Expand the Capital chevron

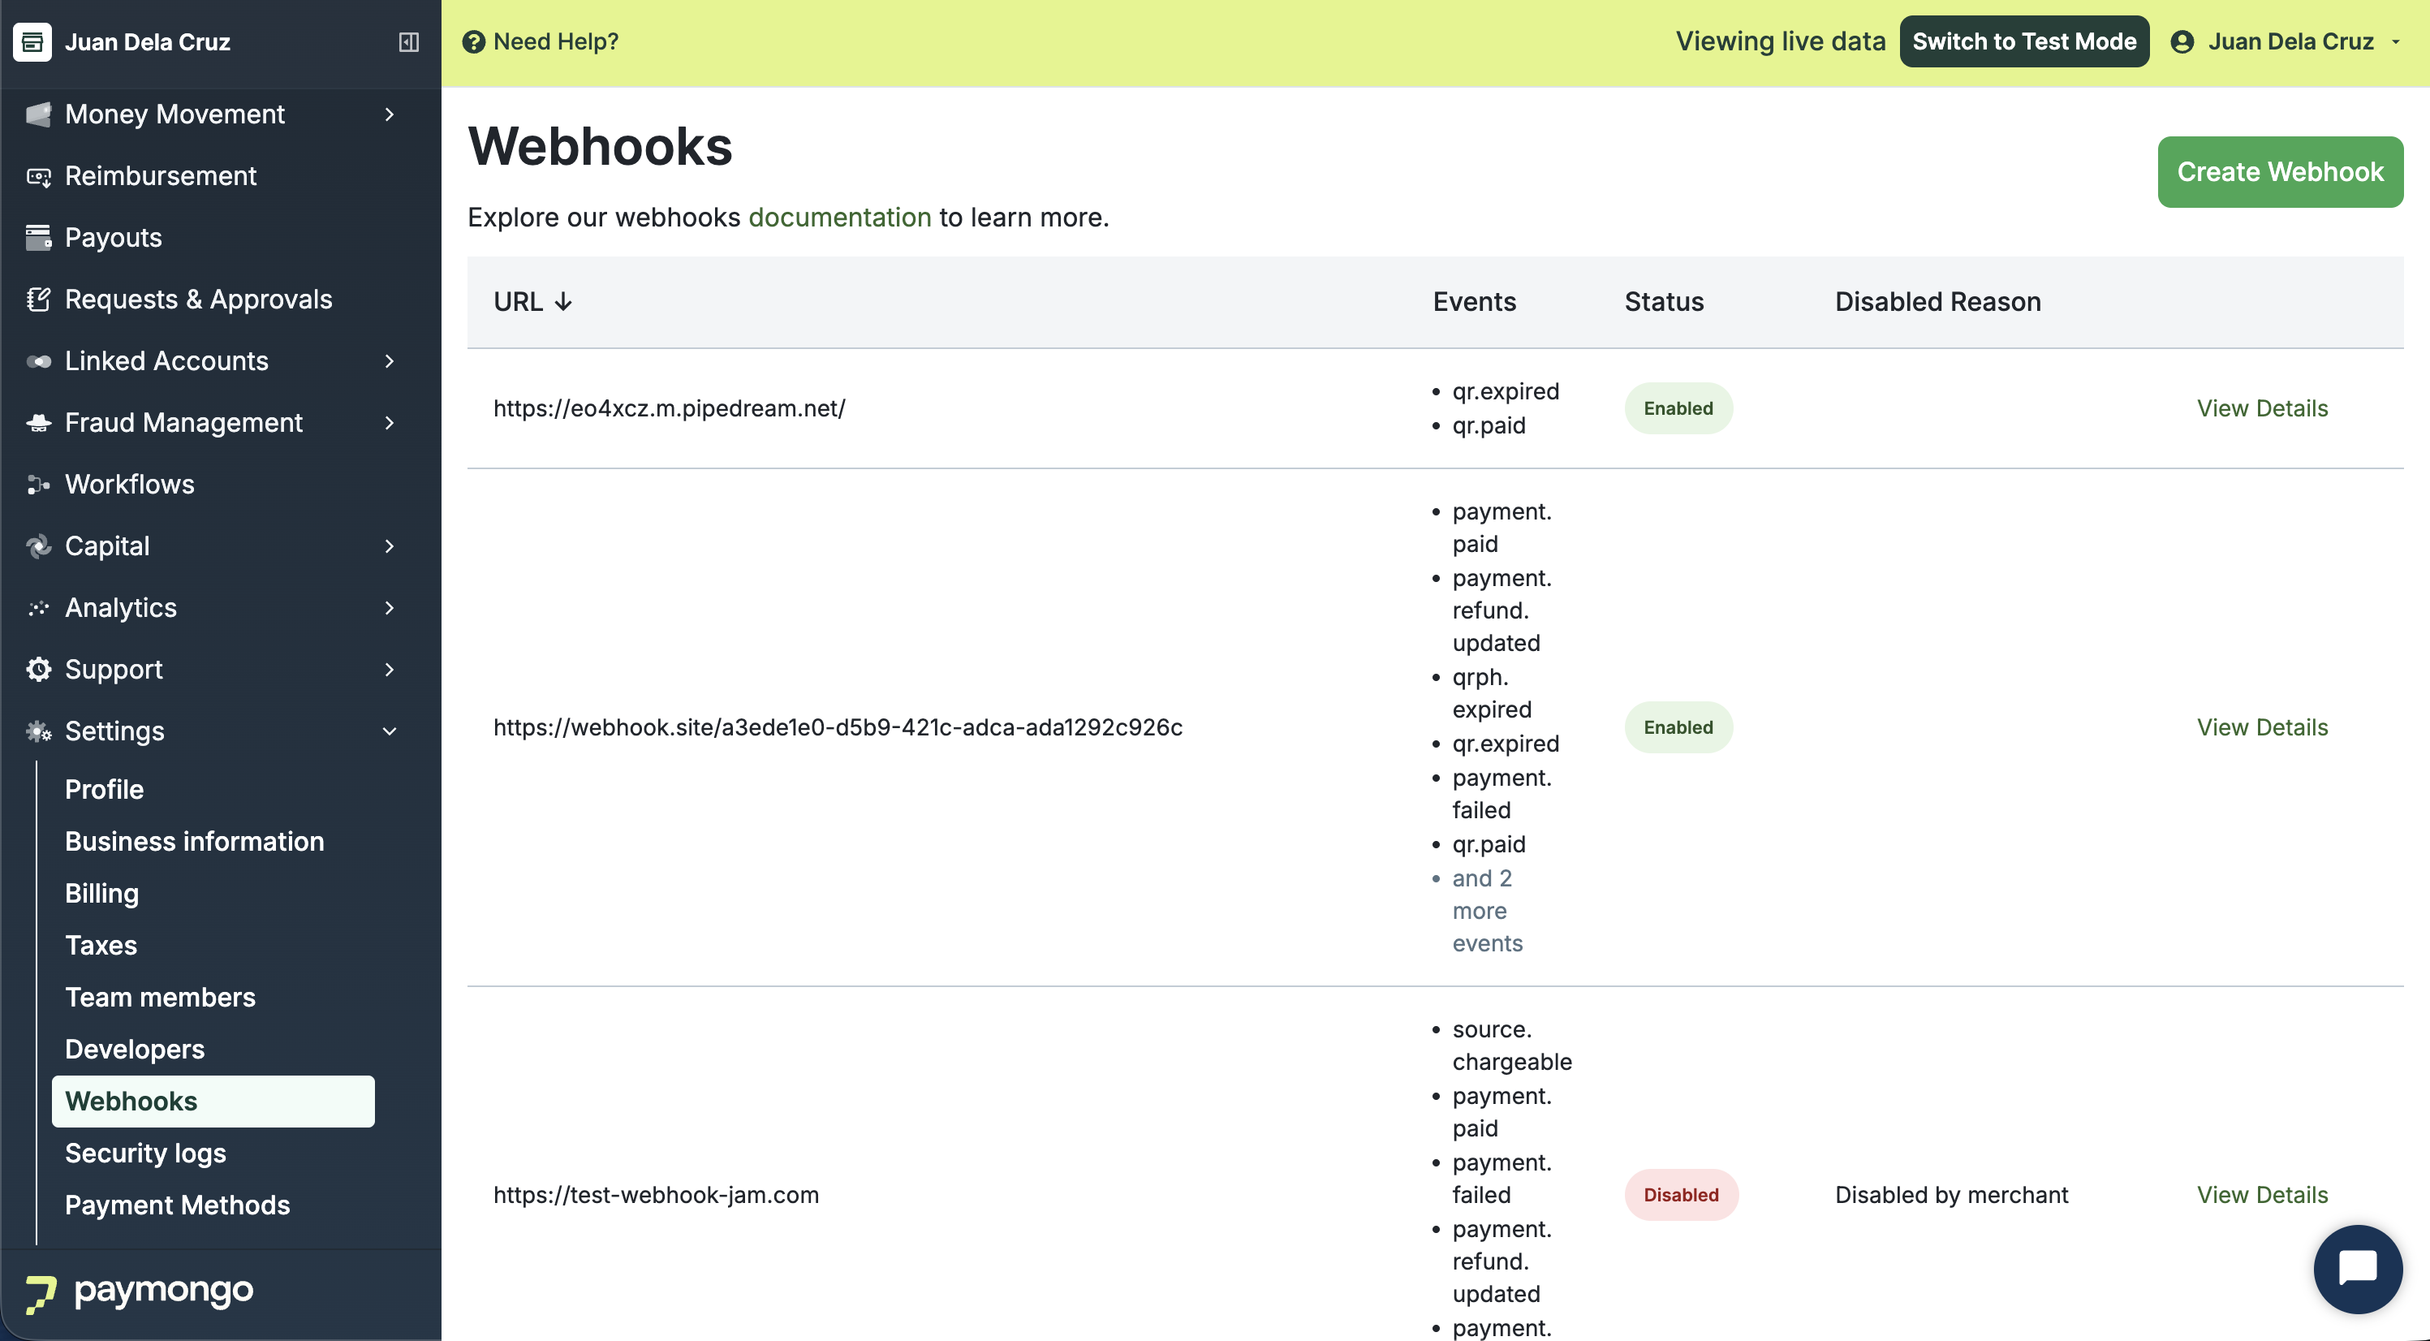(390, 546)
